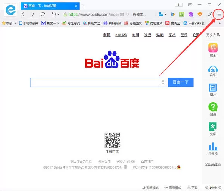Click 登录 login link
The image size is (224, 191).
[184, 35]
